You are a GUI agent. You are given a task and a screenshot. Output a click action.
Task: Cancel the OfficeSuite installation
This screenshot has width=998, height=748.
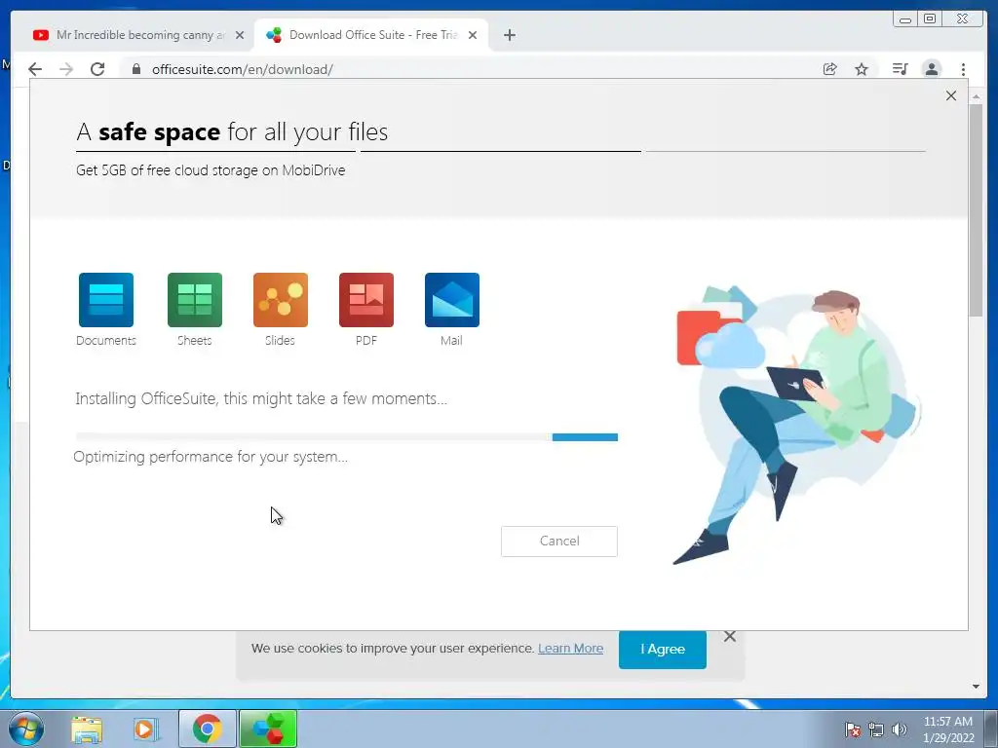tap(558, 542)
